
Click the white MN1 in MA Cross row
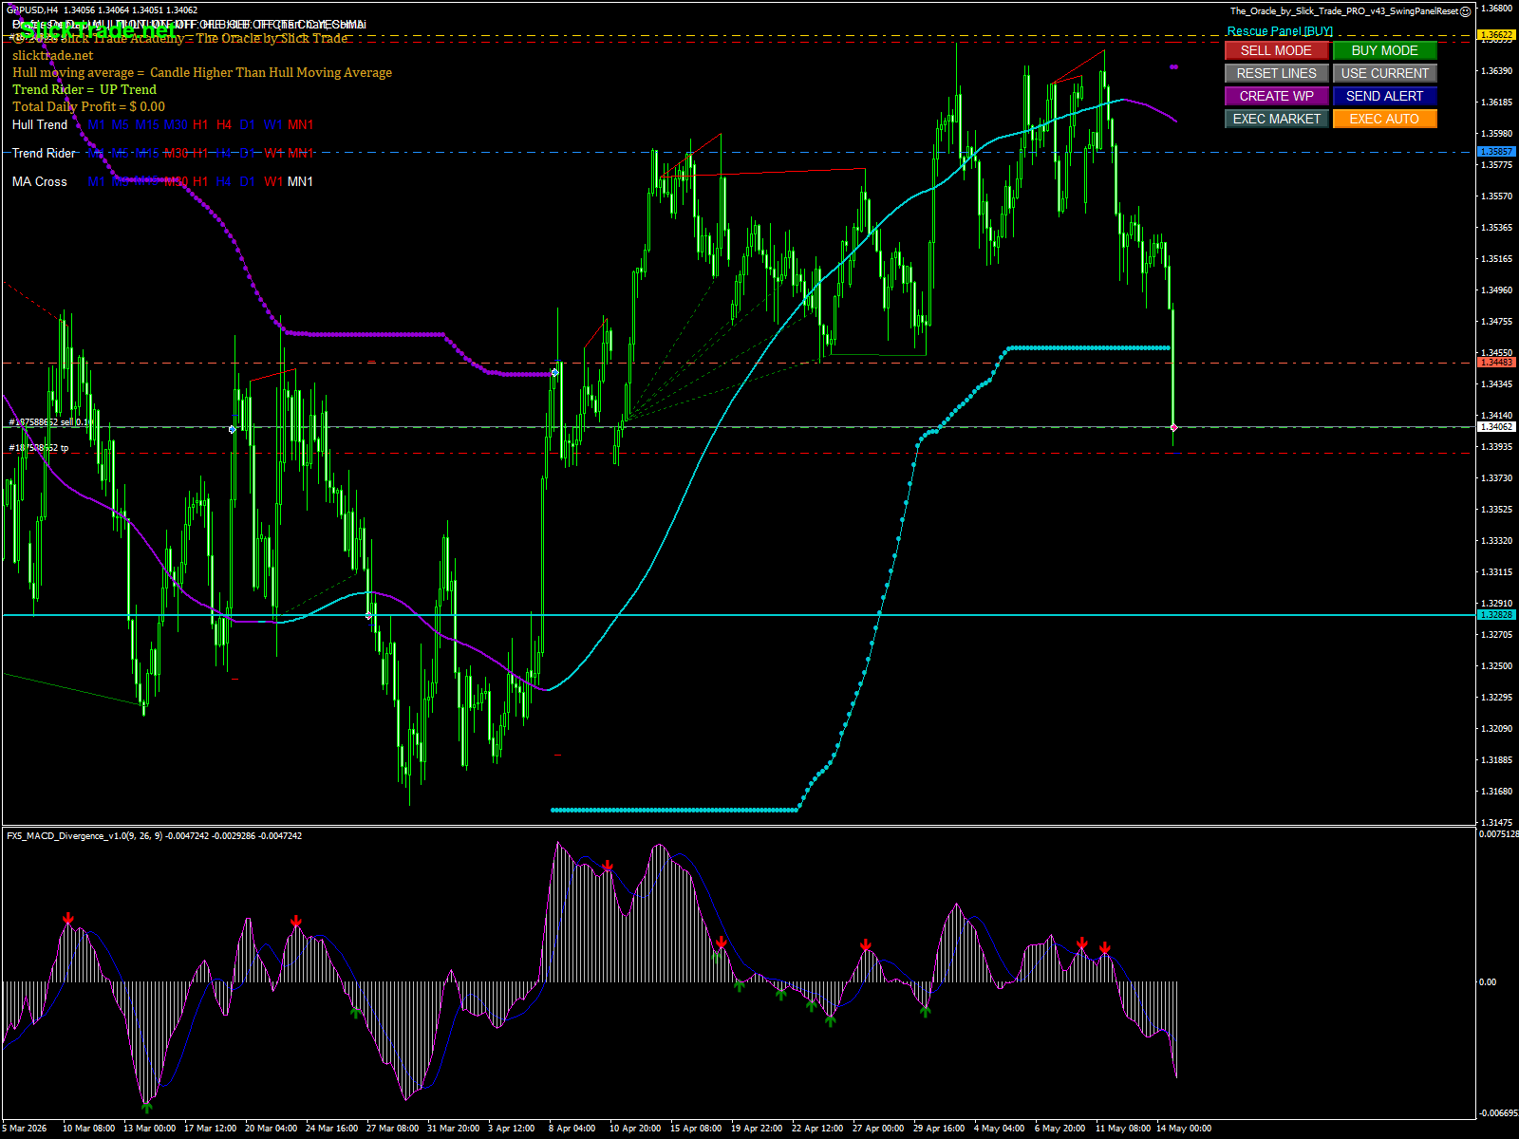click(301, 181)
